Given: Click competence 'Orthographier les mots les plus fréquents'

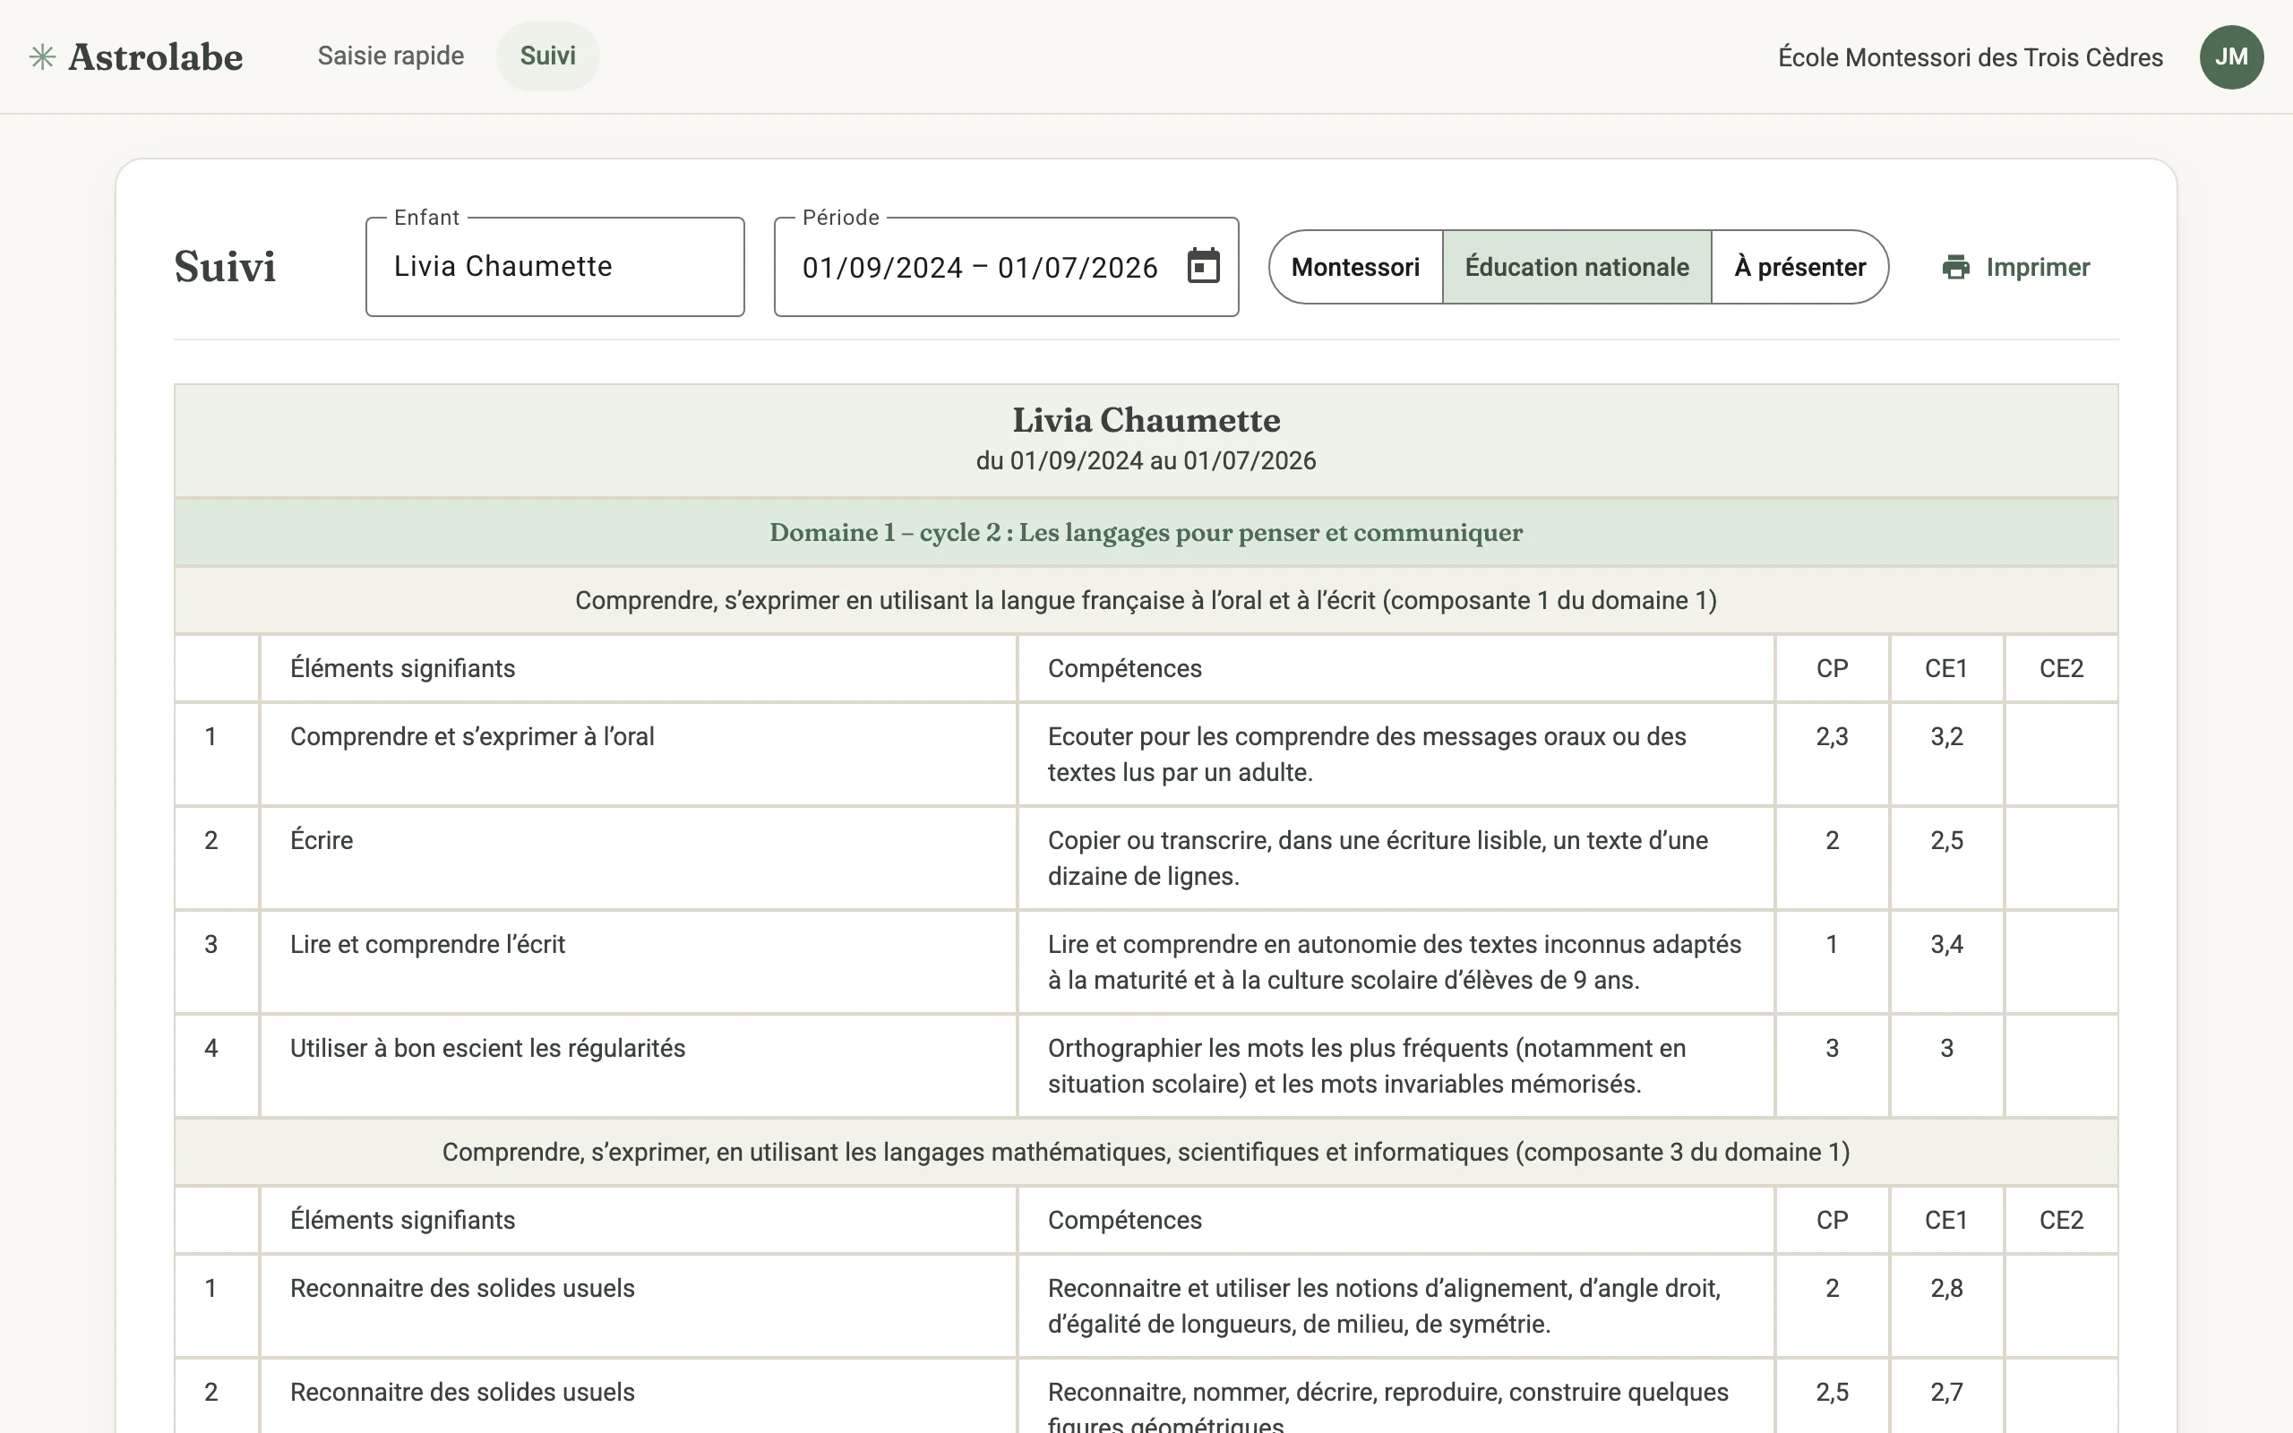Looking at the screenshot, I should pyautogui.click(x=1366, y=1066).
